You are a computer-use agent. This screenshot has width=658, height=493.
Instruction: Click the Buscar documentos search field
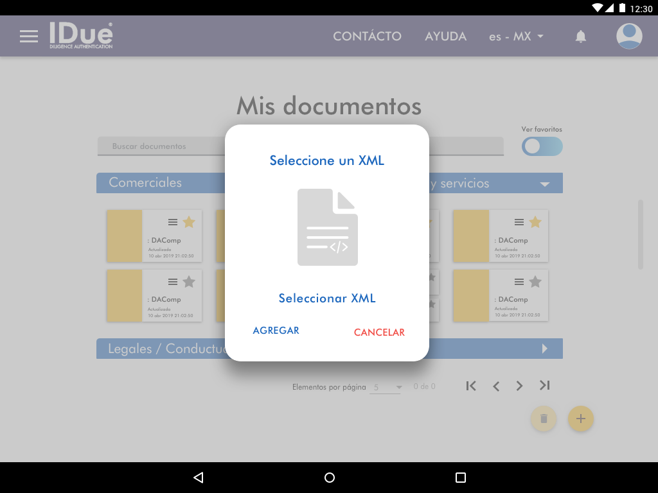[x=161, y=146]
